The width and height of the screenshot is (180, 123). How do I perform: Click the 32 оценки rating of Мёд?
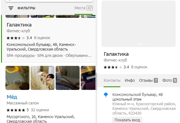40,110
